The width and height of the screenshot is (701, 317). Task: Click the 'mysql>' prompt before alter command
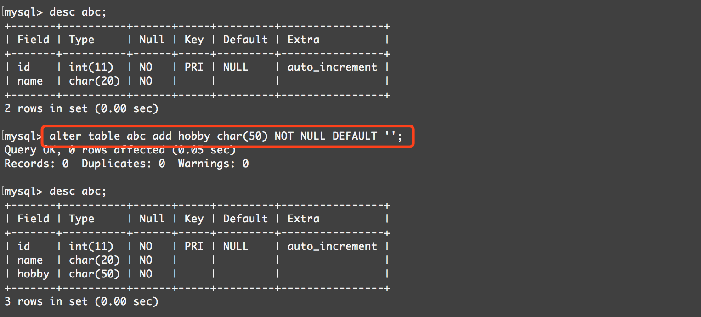tap(23, 136)
